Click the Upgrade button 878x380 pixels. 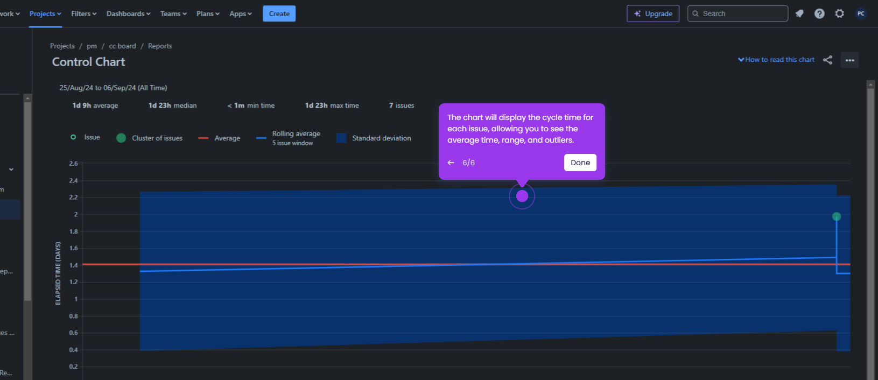point(653,13)
